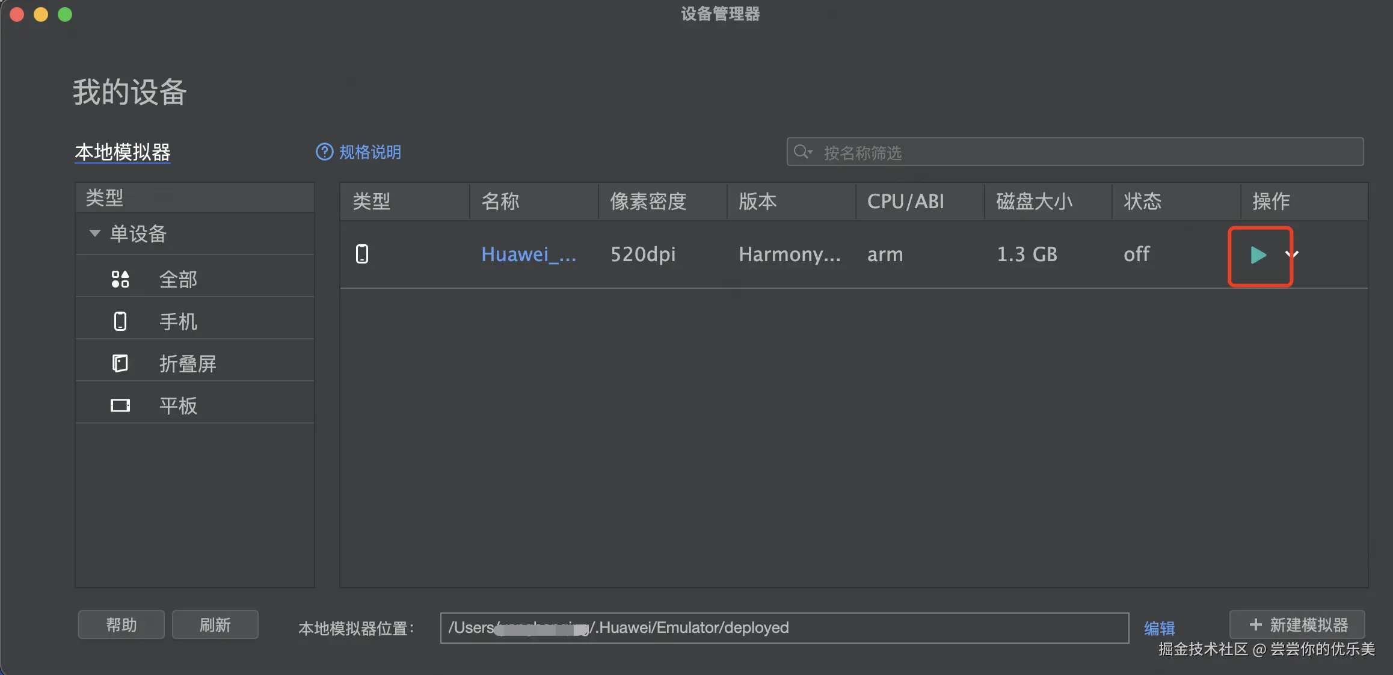
Task: Select the 手机 phone icon in the sidebar
Action: coord(120,321)
